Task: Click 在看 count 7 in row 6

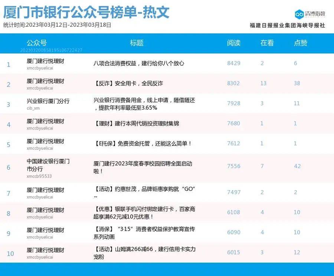Action: (x=262, y=166)
